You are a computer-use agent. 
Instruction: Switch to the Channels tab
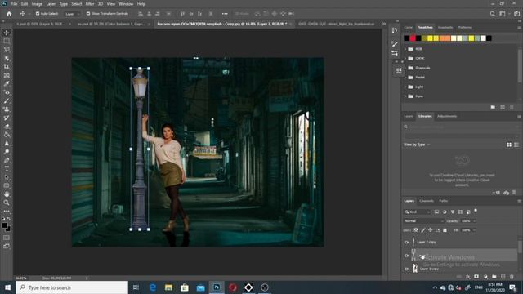pyautogui.click(x=427, y=201)
